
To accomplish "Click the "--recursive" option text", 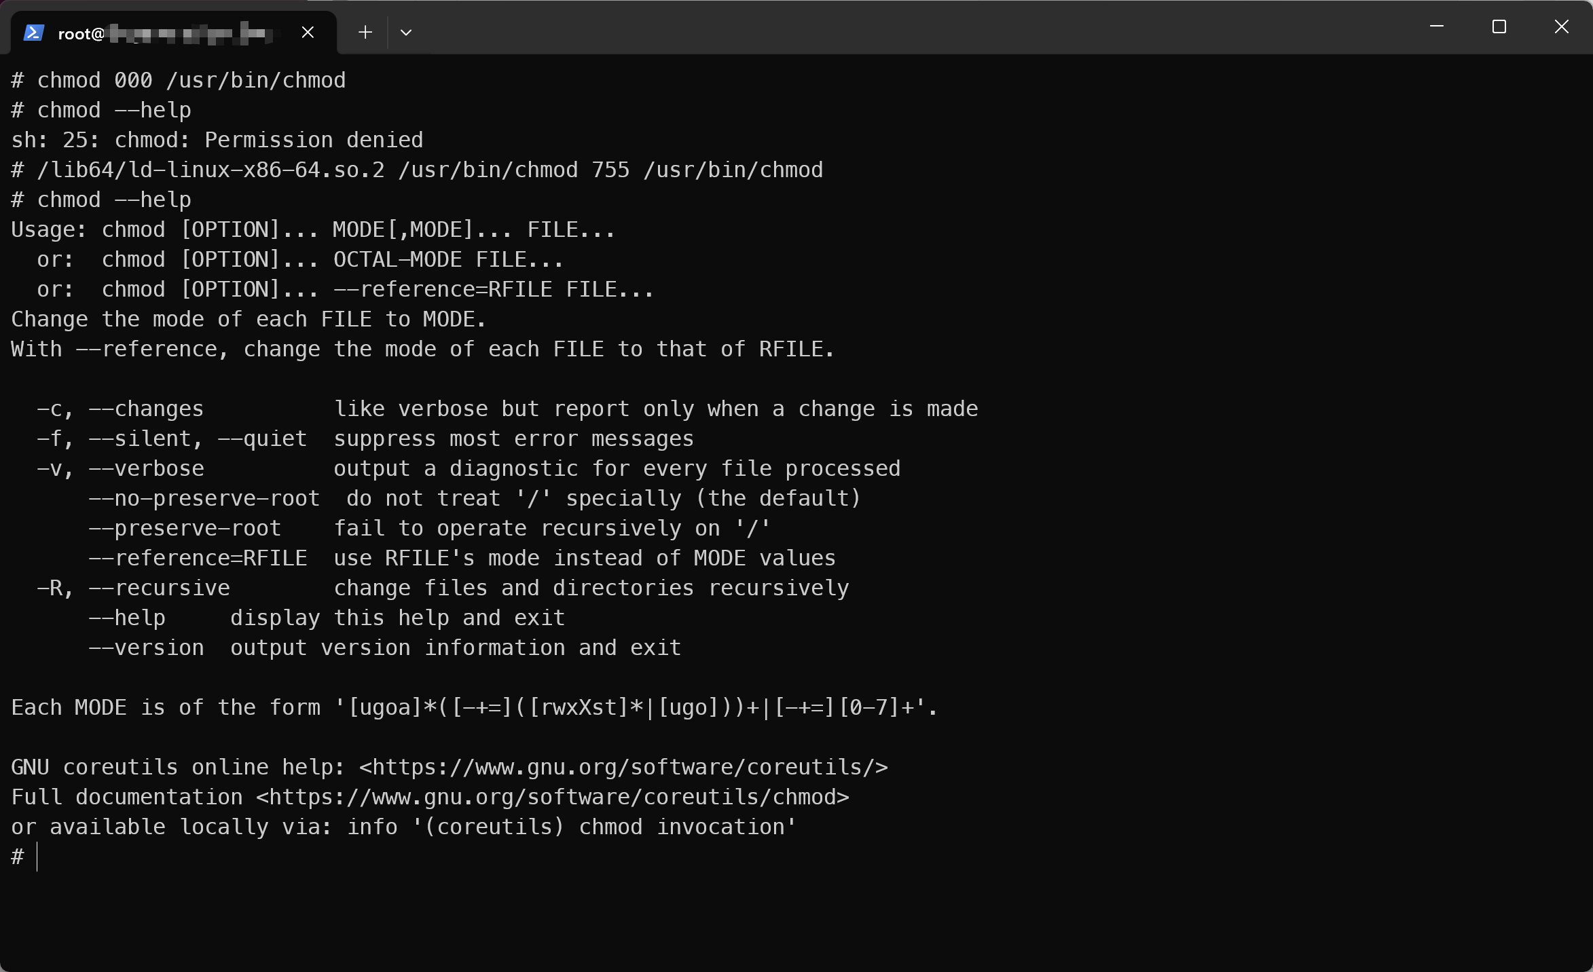I will tap(160, 588).
